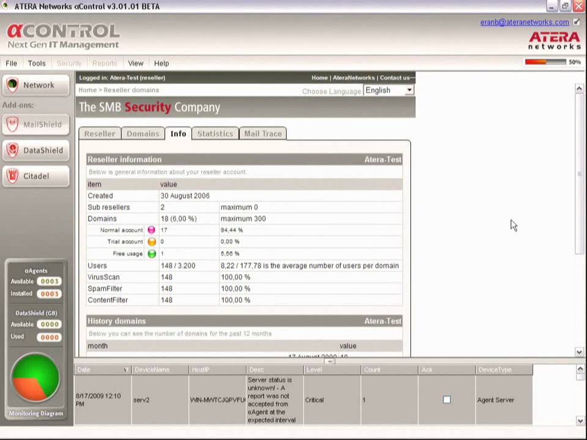Viewport: 587px width, 440px height.
Task: Click the orange Trial account indicator ball
Action: (152, 242)
